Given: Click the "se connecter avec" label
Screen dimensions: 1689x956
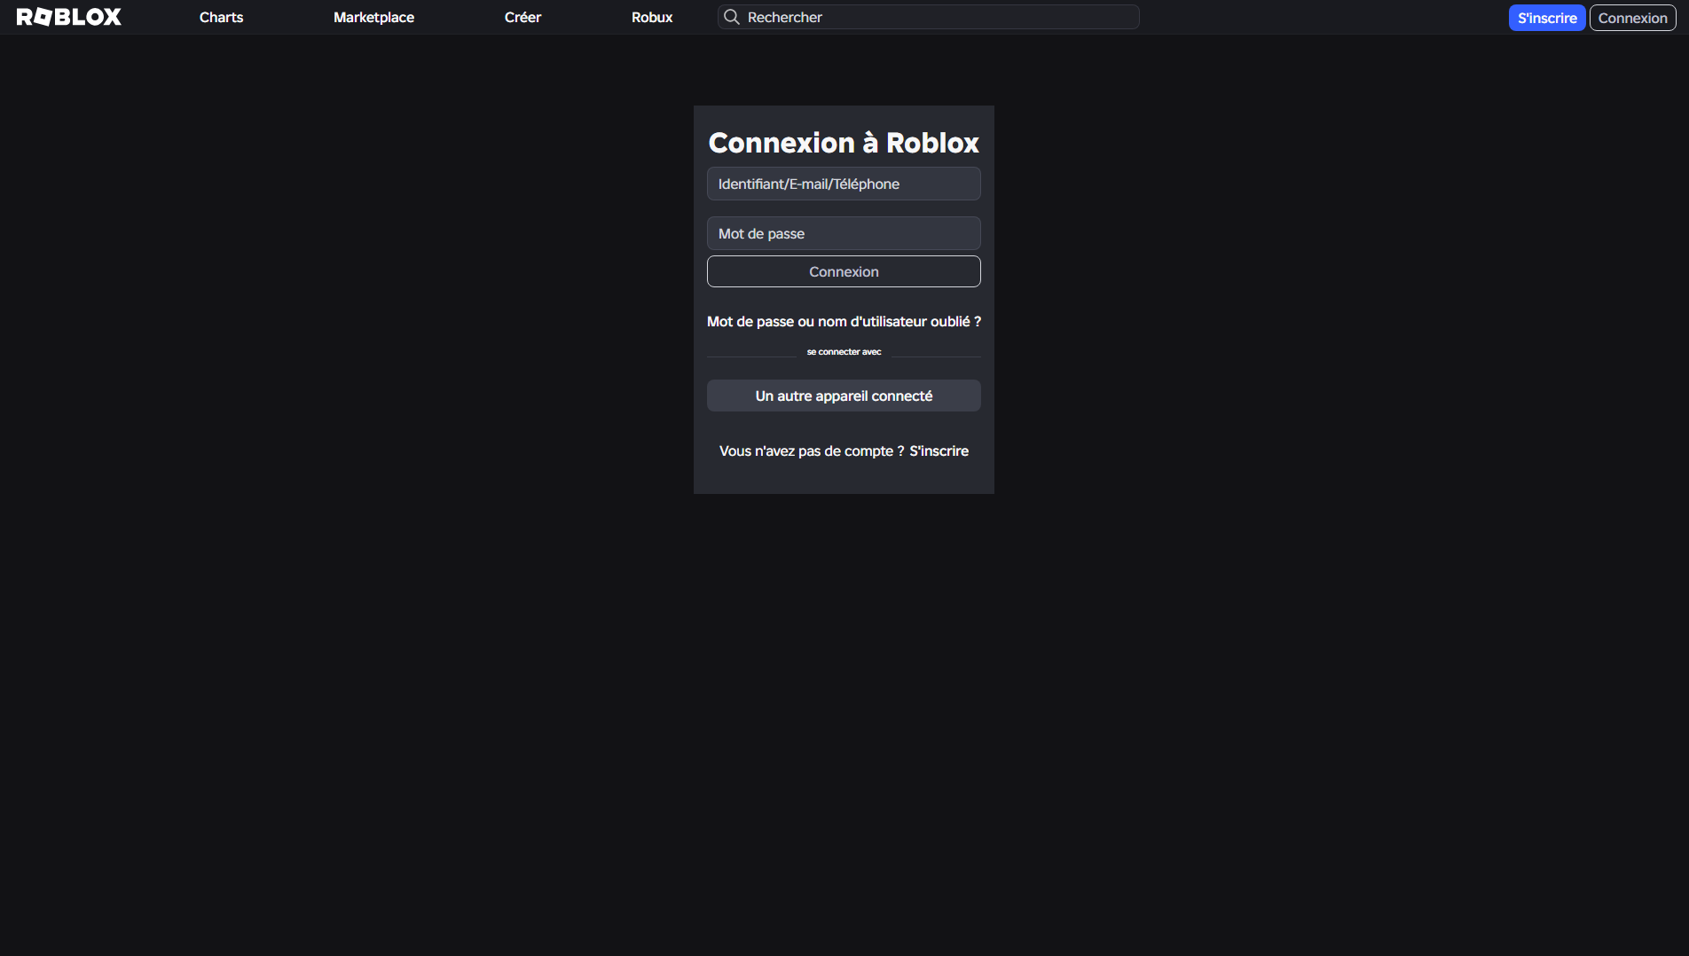Looking at the screenshot, I should tap(844, 352).
